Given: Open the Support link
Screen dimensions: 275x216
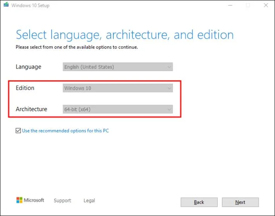Looking at the screenshot, I should 63,200.
